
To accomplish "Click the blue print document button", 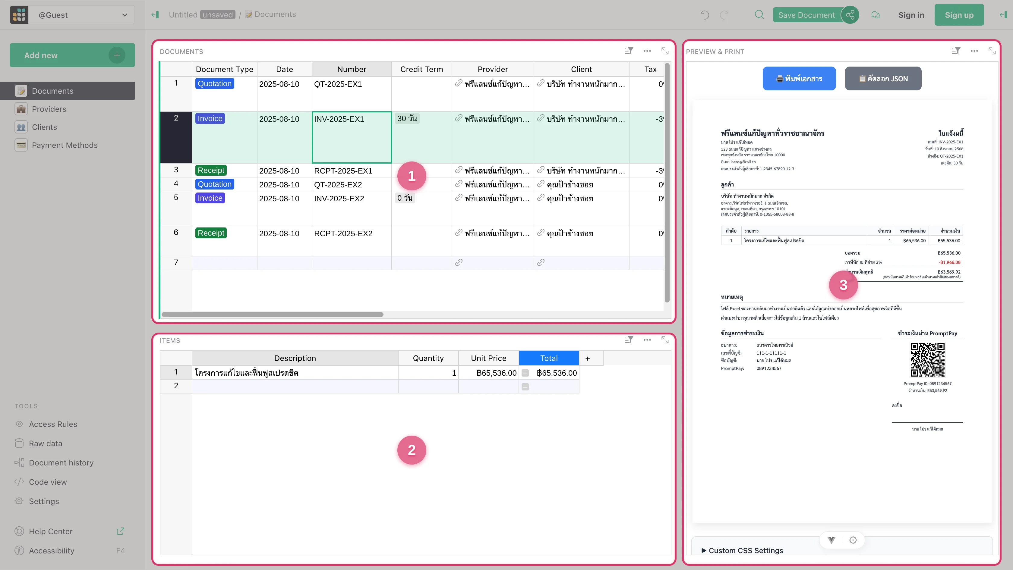I will [x=799, y=79].
